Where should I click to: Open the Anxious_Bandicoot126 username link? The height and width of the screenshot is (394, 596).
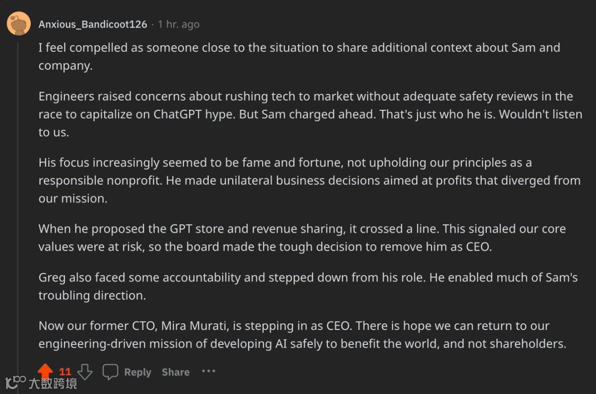[93, 24]
